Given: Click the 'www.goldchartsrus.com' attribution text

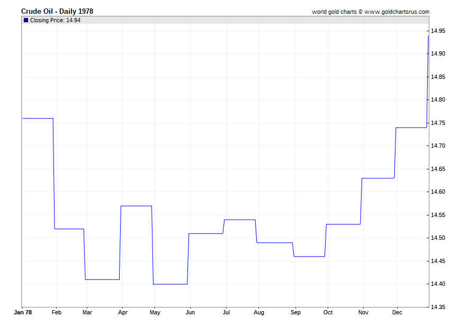Looking at the screenshot, I should click(397, 12).
